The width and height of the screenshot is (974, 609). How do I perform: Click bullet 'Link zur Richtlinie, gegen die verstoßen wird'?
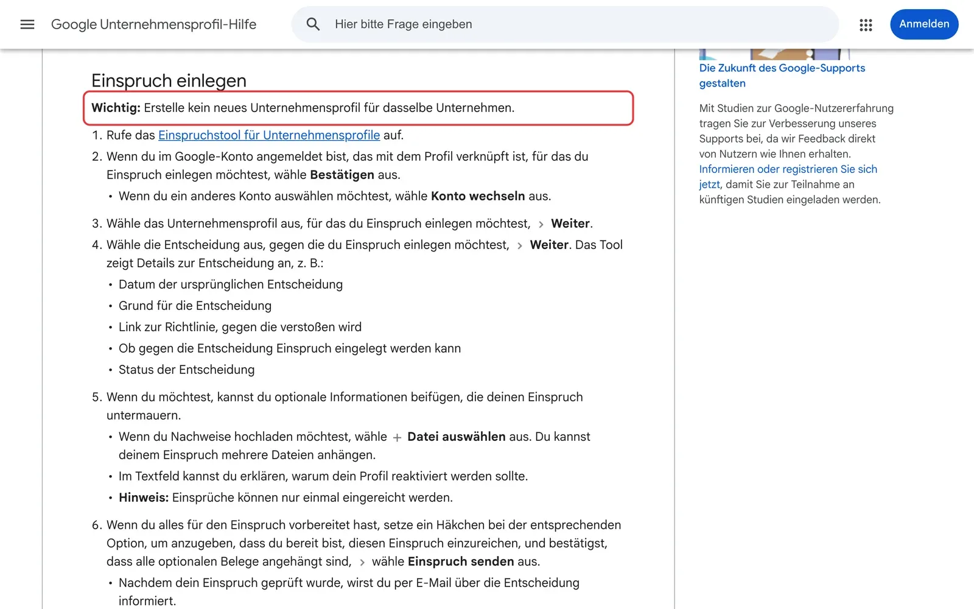coord(240,327)
